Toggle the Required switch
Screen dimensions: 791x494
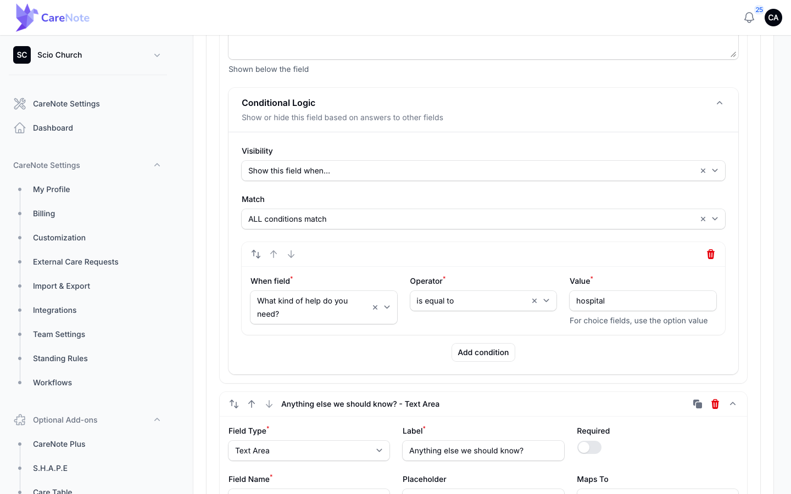coord(589,447)
